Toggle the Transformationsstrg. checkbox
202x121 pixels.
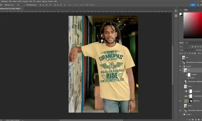[x=25, y=5]
